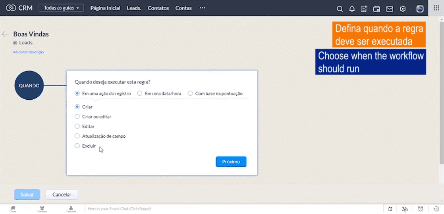
Task: Click the "Adicionar descrição" link
Action: pyautogui.click(x=28, y=52)
